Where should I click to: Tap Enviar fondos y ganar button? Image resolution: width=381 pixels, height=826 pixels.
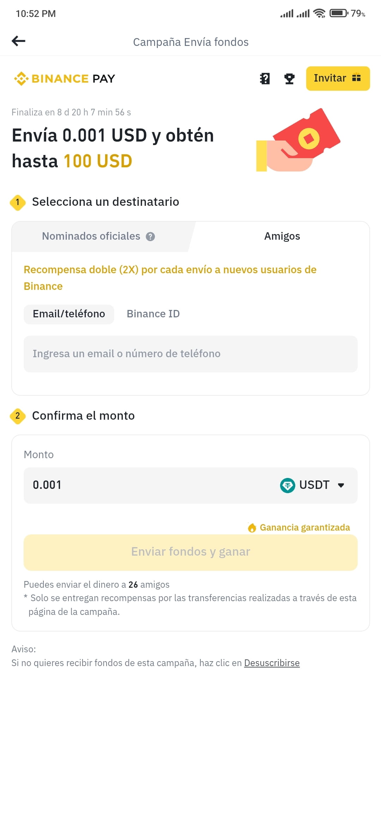click(190, 552)
